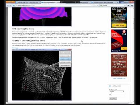Open the bookmarks toolbar icon
The width and height of the screenshot is (140, 105).
point(132,6)
